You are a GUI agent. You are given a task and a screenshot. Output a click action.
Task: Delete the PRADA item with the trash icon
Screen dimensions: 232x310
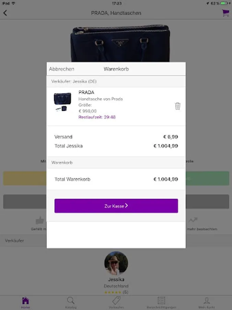(178, 106)
